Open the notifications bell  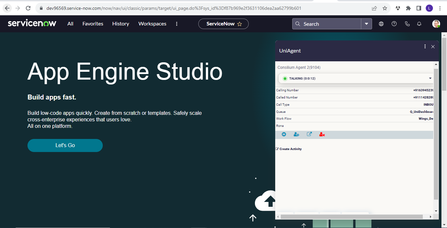coord(419,24)
